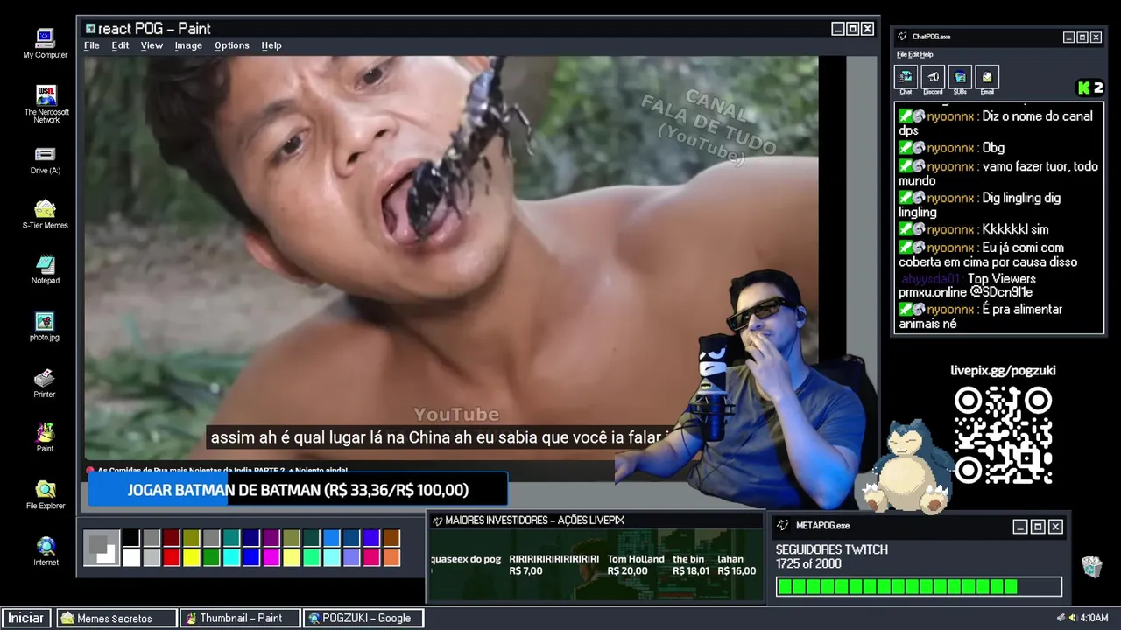Click the react POG Paint title icon
The image size is (1121, 630).
(90, 29)
